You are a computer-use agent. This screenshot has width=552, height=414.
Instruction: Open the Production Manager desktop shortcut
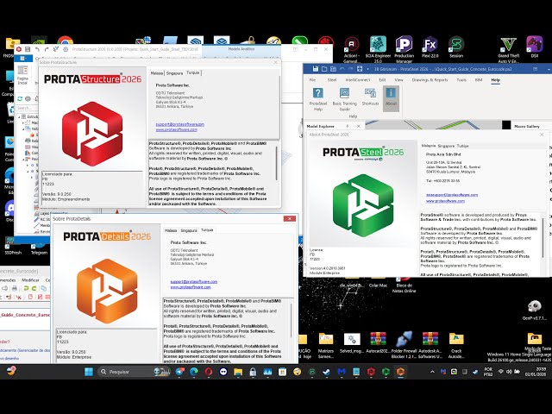[x=405, y=49]
